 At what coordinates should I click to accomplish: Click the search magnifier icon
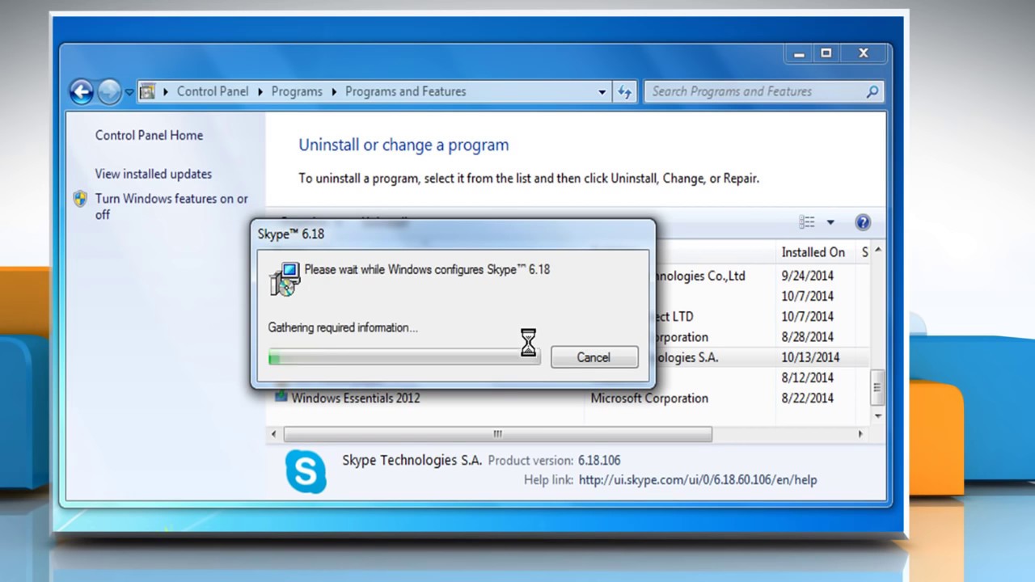pos(872,92)
